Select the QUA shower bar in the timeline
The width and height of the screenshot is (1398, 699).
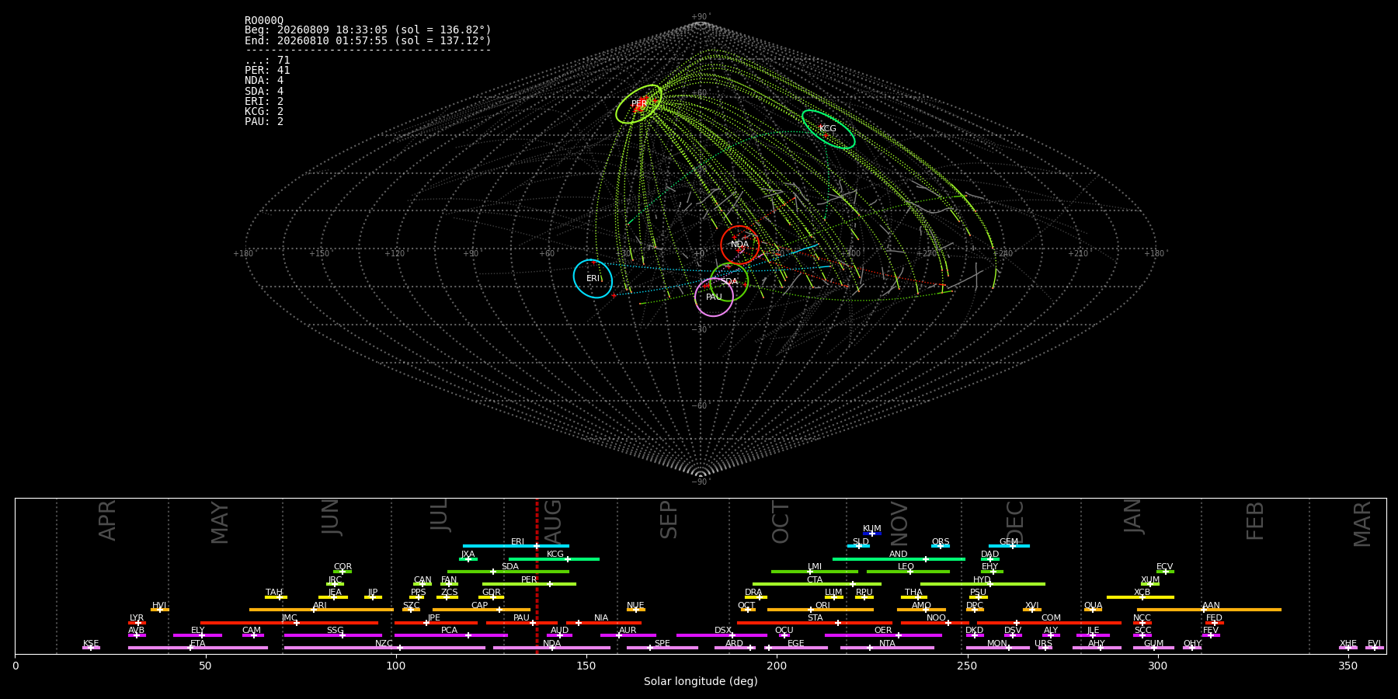(x=1093, y=610)
